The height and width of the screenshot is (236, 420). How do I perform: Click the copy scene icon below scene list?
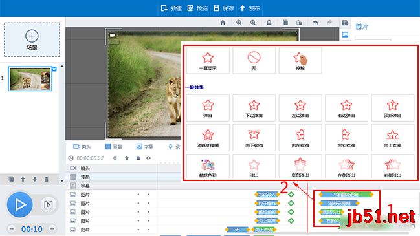(x=11, y=178)
